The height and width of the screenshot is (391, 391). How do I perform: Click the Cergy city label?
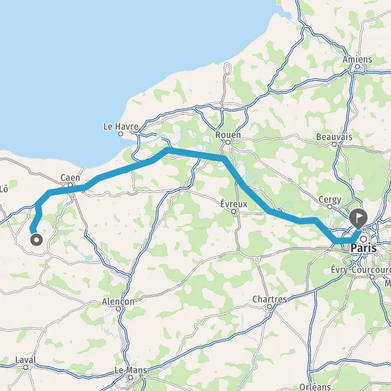tap(330, 200)
